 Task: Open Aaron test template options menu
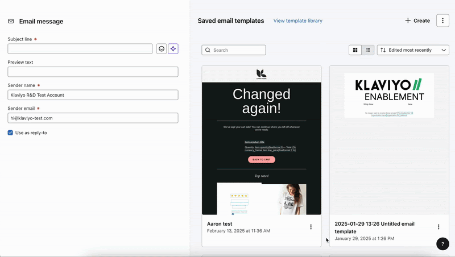click(x=311, y=227)
